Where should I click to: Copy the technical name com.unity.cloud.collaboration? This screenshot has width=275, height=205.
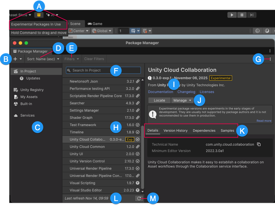[259, 144]
